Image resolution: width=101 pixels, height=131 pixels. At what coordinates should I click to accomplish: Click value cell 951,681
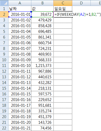click(x=42, y=105)
